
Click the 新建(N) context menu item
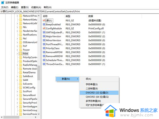coord(67,79)
